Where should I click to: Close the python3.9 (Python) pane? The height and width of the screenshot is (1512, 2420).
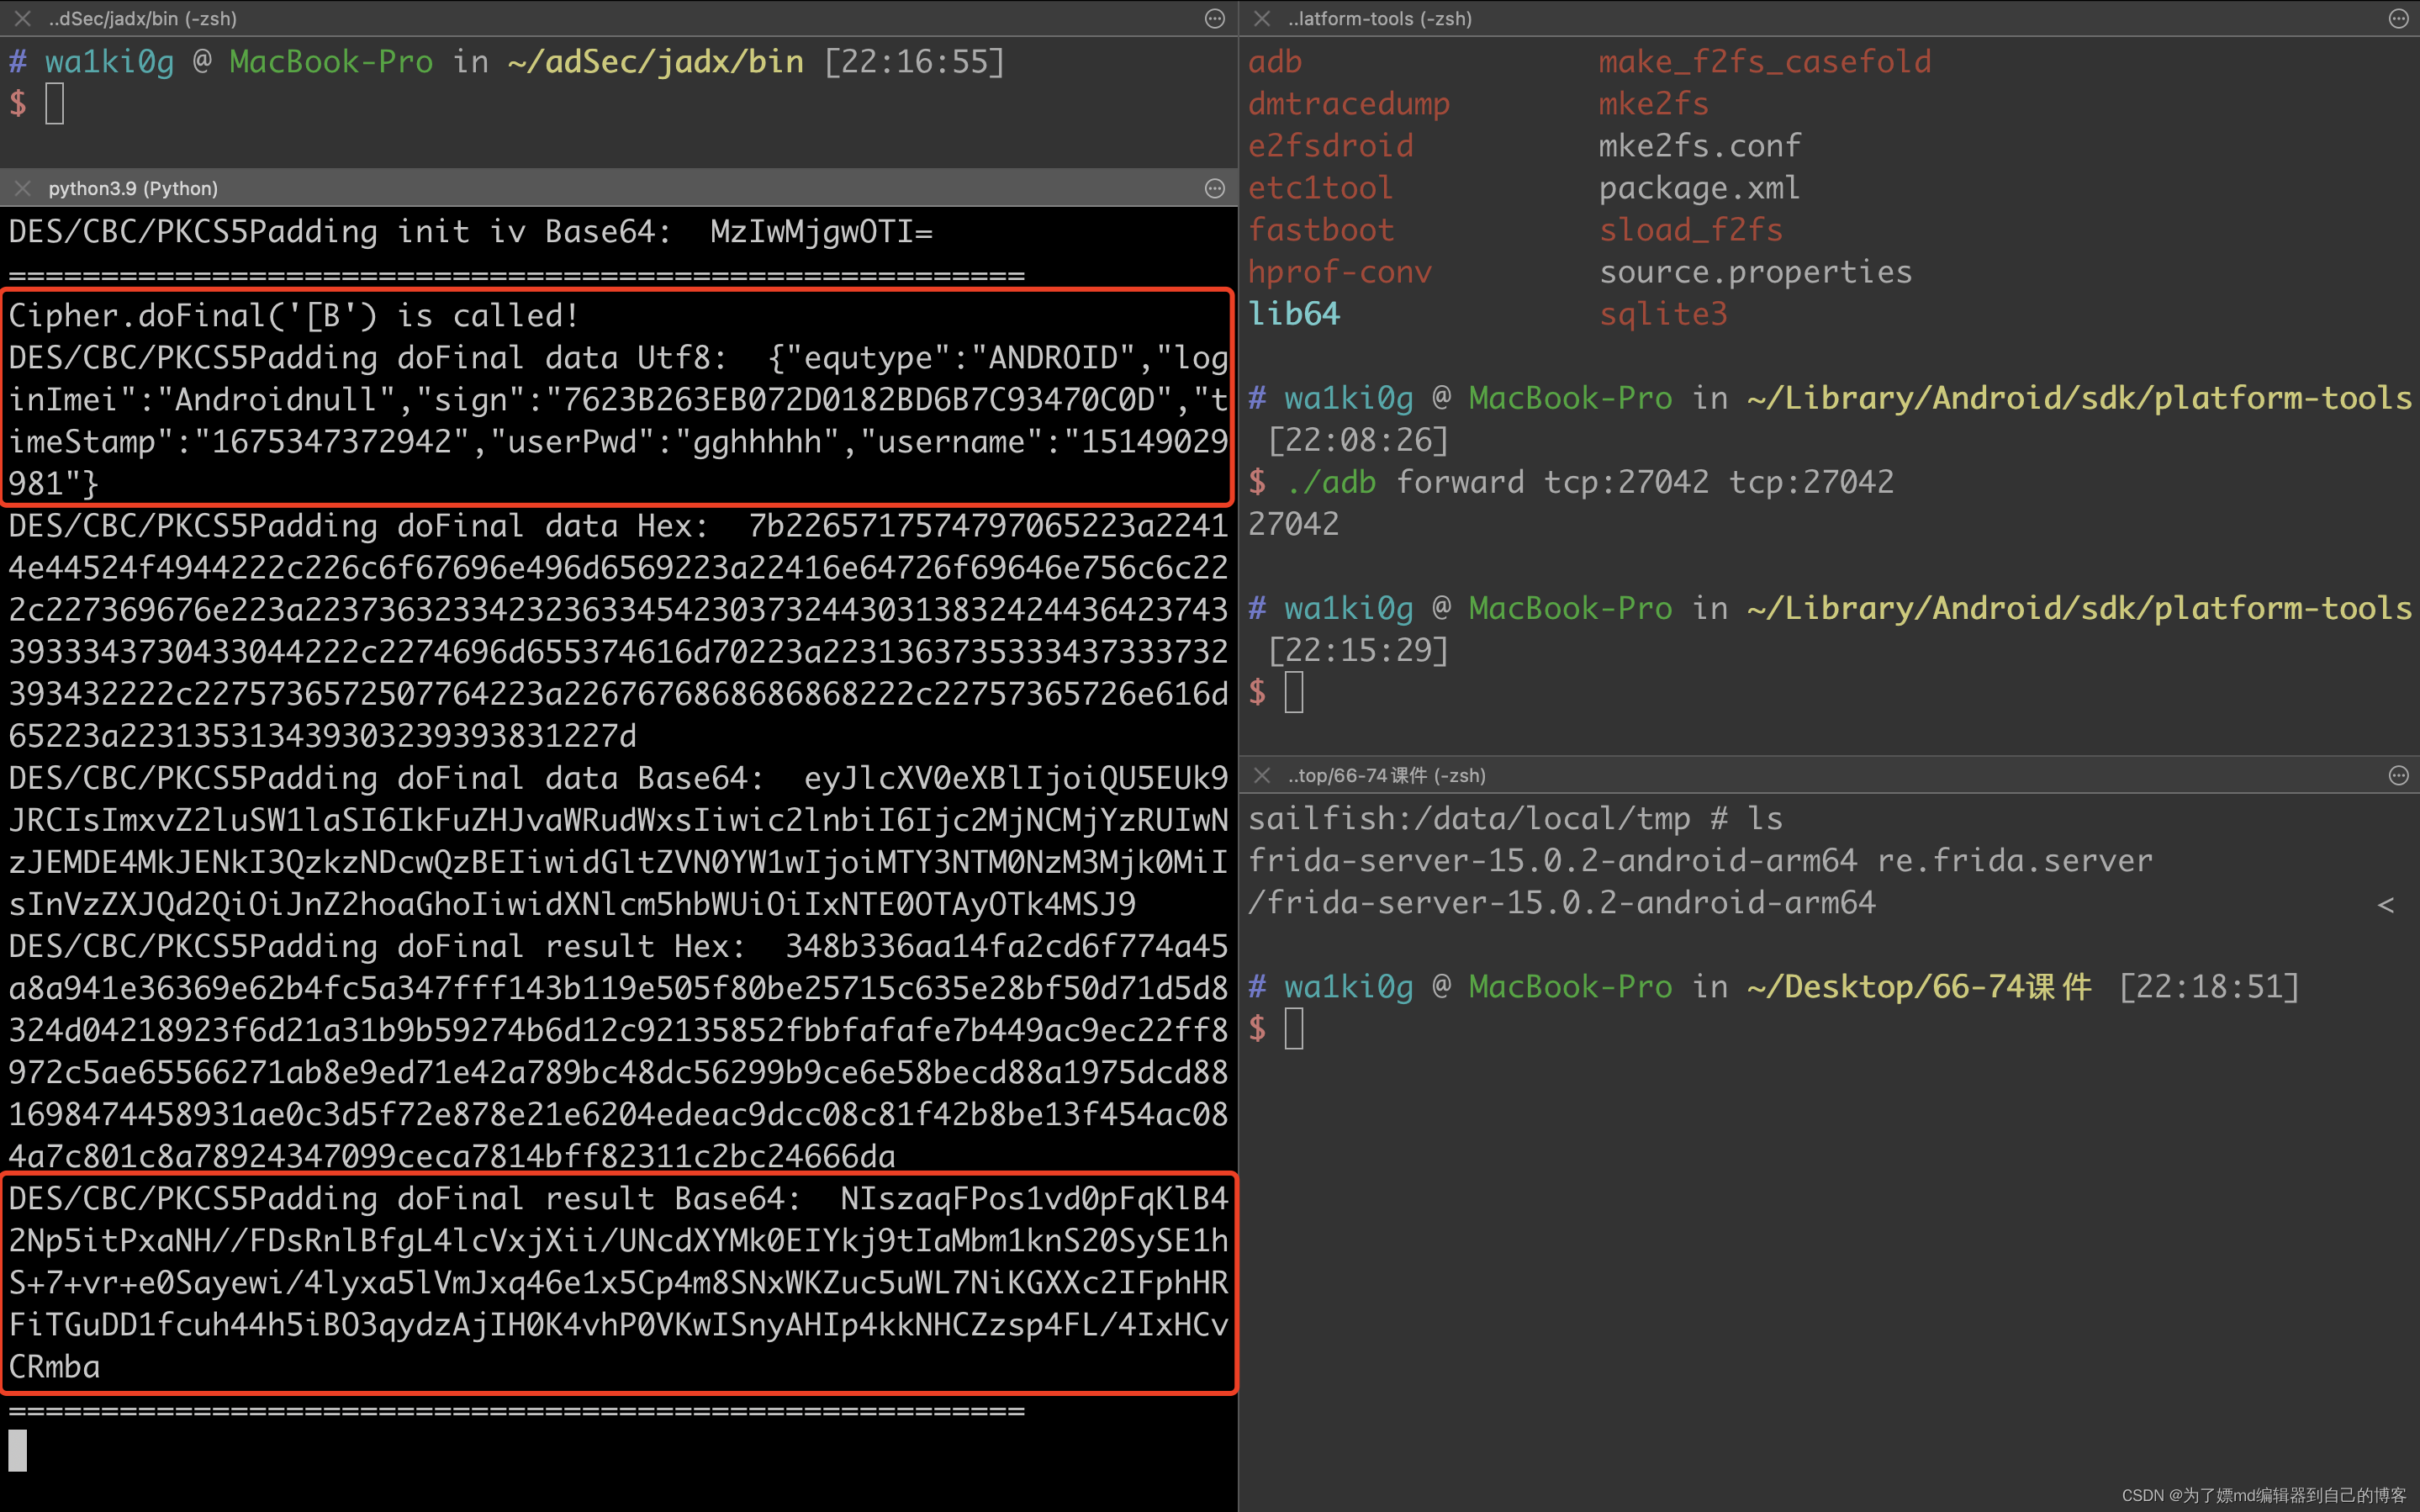pos(23,188)
